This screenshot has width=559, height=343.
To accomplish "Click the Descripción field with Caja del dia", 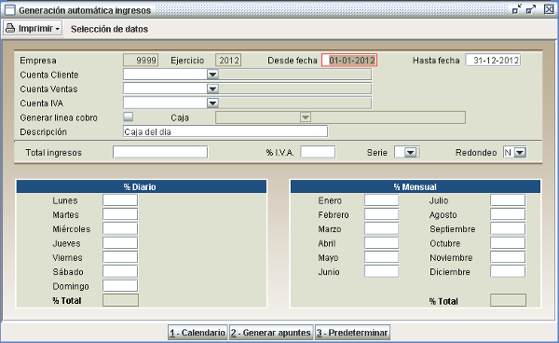I will (x=225, y=131).
